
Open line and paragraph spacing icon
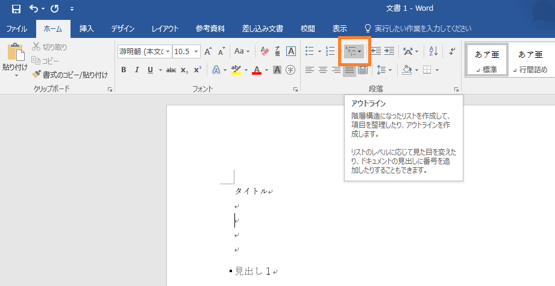click(x=381, y=70)
